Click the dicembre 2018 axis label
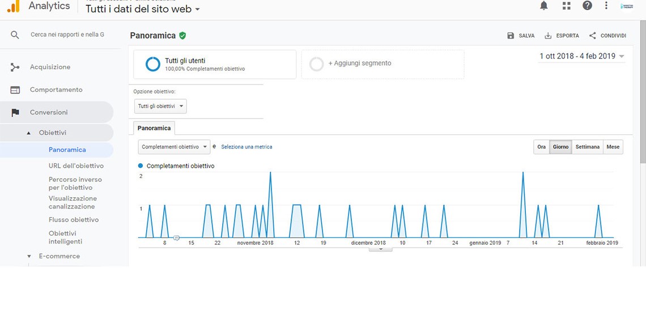Screen dimensions: 646x310 click(x=368, y=243)
